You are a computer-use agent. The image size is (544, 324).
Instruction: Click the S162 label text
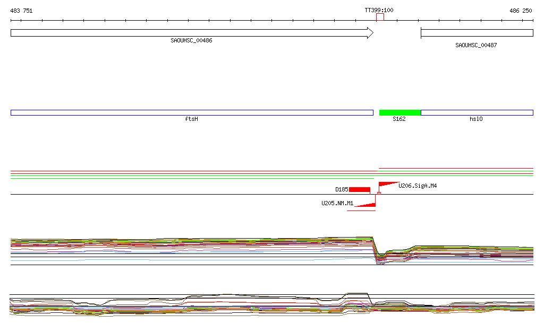399,119
